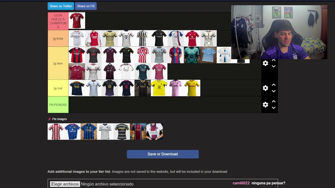Click the 'Add additional images to your tier list' text
This screenshot has width=335, height=188.
click(79, 172)
